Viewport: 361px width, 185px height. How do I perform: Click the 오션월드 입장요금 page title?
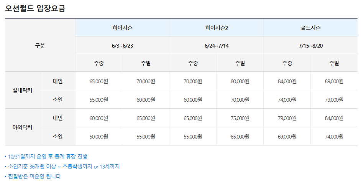[x=35, y=8]
